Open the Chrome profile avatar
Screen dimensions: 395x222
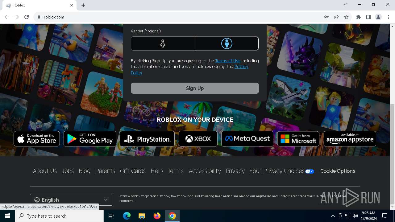point(378,17)
